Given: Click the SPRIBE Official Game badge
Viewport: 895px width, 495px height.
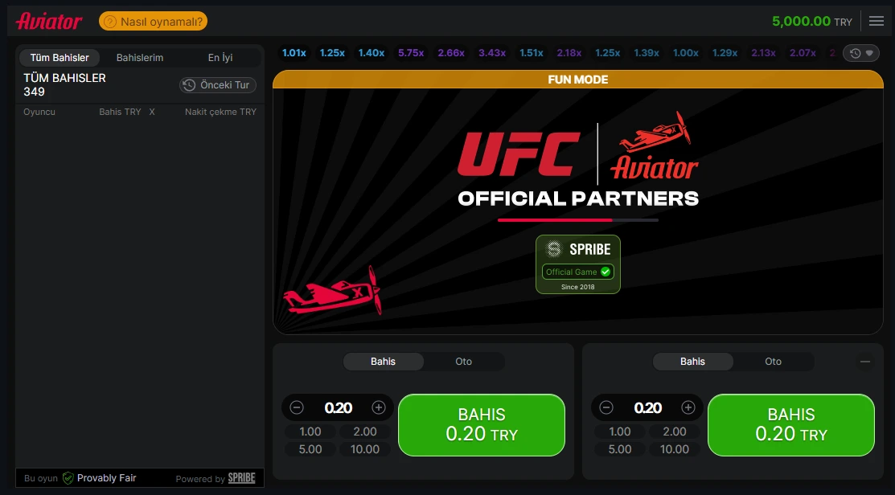Looking at the screenshot, I should click(x=578, y=264).
